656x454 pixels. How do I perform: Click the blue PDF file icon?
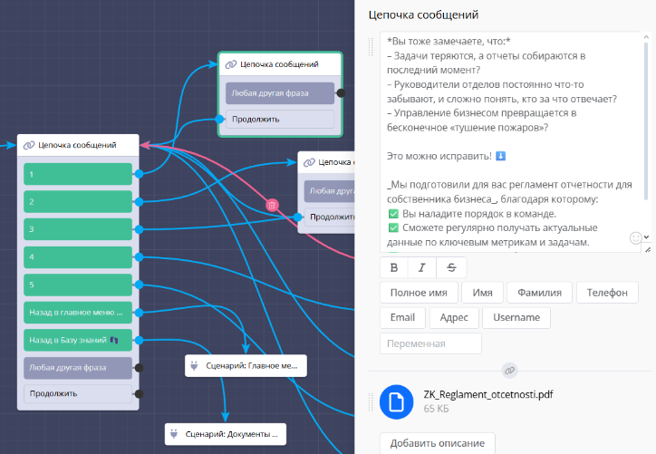click(x=396, y=401)
